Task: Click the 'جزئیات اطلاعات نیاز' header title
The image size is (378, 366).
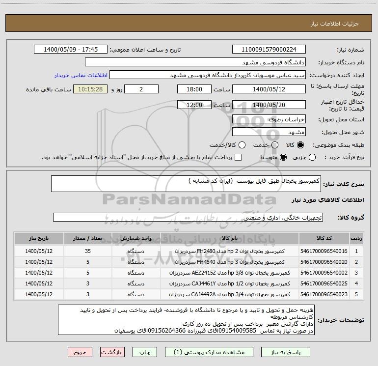Action: click(x=335, y=24)
